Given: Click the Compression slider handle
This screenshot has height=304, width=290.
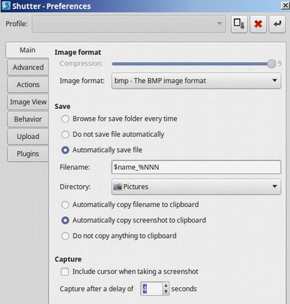Looking at the screenshot, I should click(x=272, y=64).
